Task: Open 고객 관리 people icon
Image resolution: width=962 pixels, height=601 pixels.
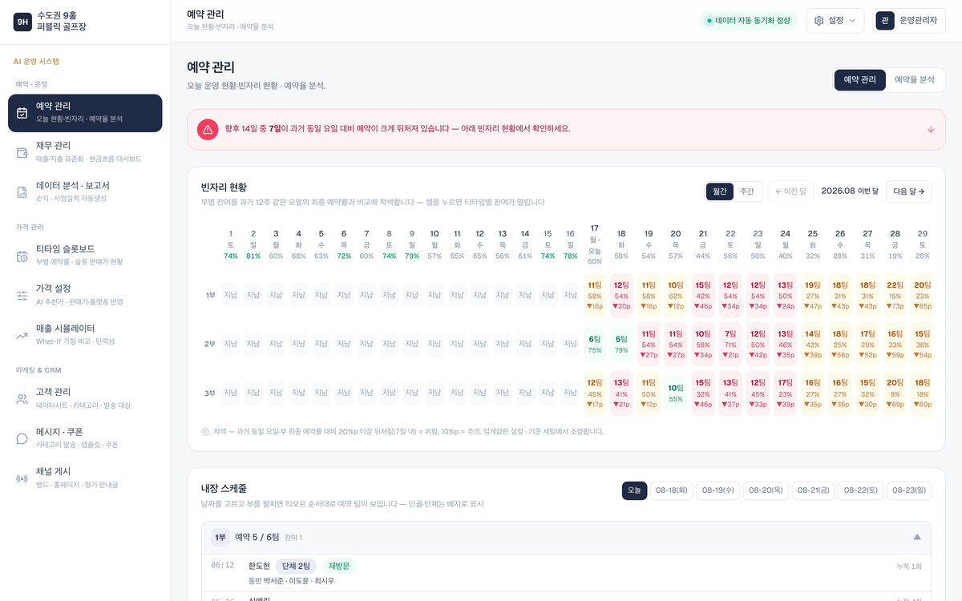Action: 22,398
